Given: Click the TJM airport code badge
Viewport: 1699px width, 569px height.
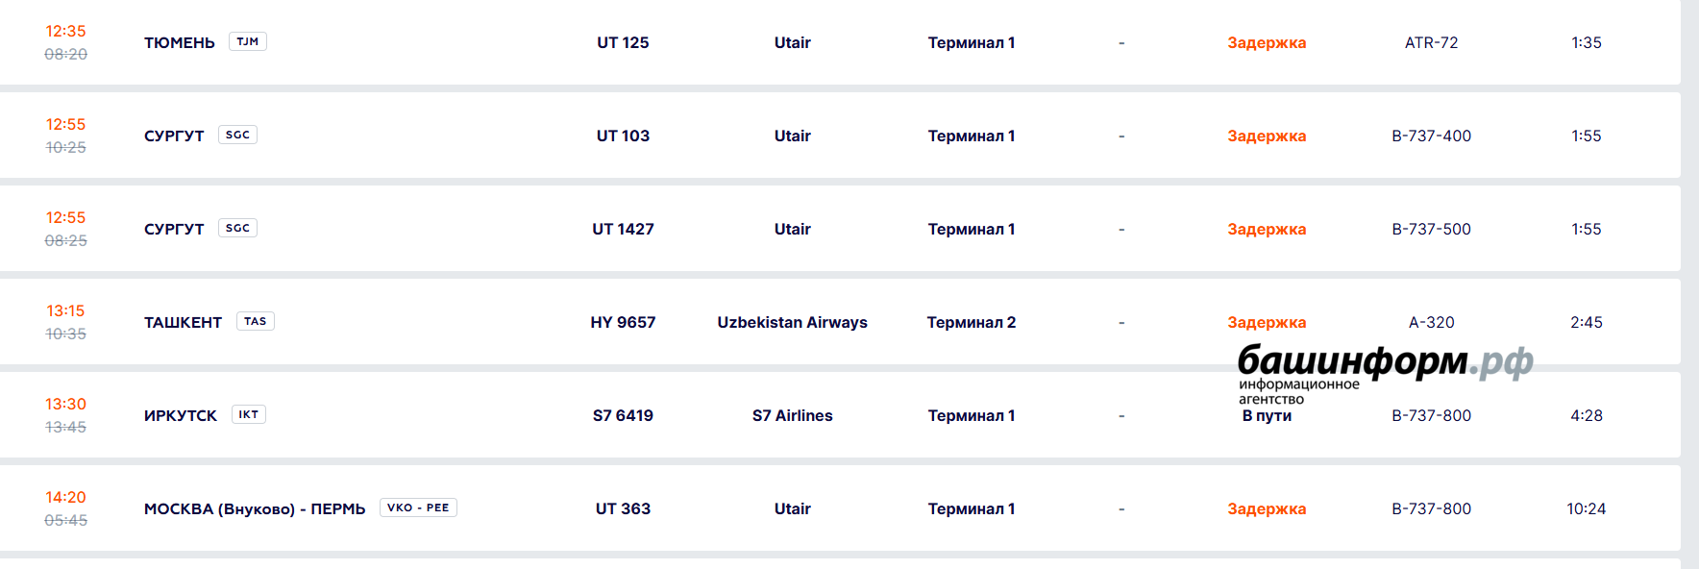Looking at the screenshot, I should pos(247,41).
